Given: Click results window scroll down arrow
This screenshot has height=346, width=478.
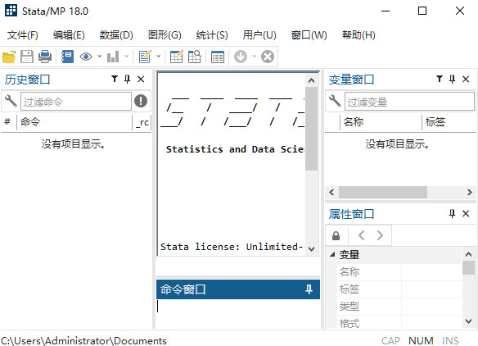Looking at the screenshot, I should [x=311, y=248].
